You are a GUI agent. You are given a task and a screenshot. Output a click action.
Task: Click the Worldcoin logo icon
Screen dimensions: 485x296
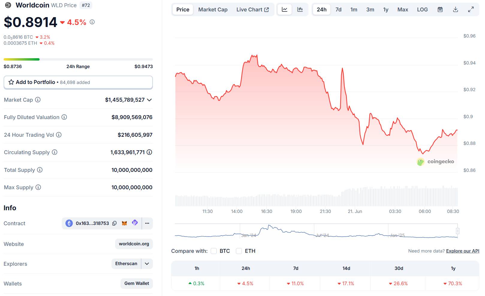tap(8, 5)
